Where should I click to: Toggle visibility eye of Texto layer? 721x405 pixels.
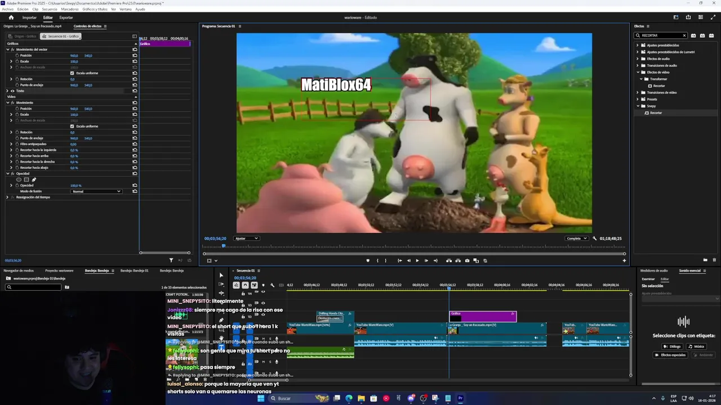[x=12, y=91]
